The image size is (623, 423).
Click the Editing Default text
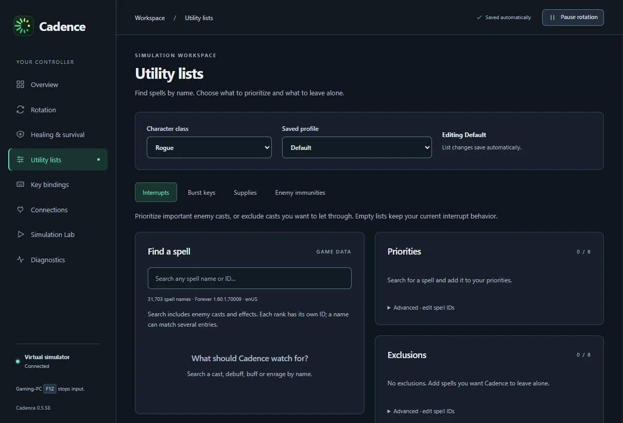coord(464,135)
